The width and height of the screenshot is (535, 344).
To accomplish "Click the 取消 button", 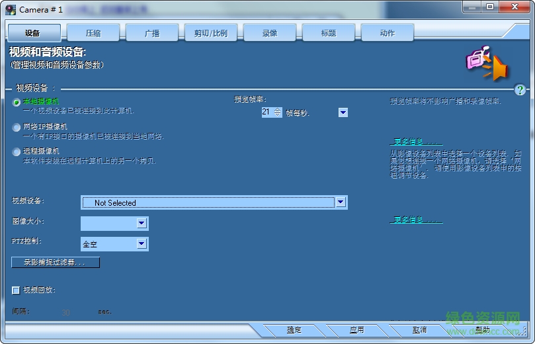I will point(419,330).
